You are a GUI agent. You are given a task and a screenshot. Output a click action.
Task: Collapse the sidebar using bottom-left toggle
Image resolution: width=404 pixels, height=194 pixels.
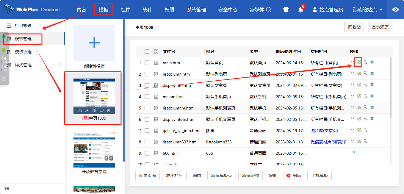tap(7, 189)
